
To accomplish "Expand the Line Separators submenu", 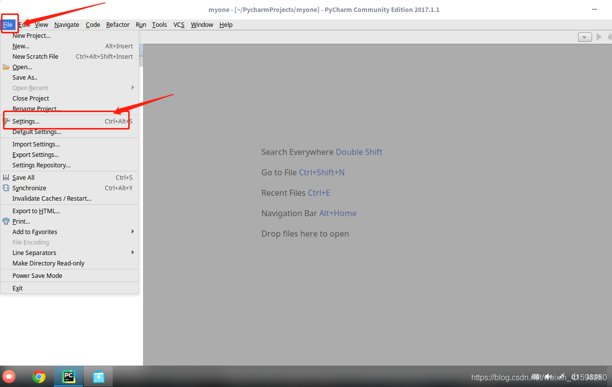I will [x=69, y=253].
